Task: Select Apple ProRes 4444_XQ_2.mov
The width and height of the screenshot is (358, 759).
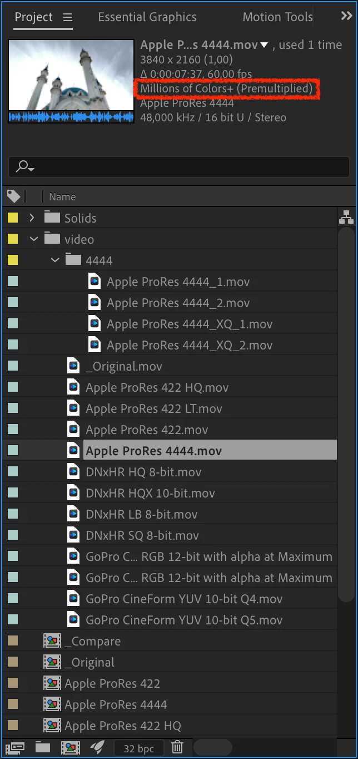Action: (190, 345)
